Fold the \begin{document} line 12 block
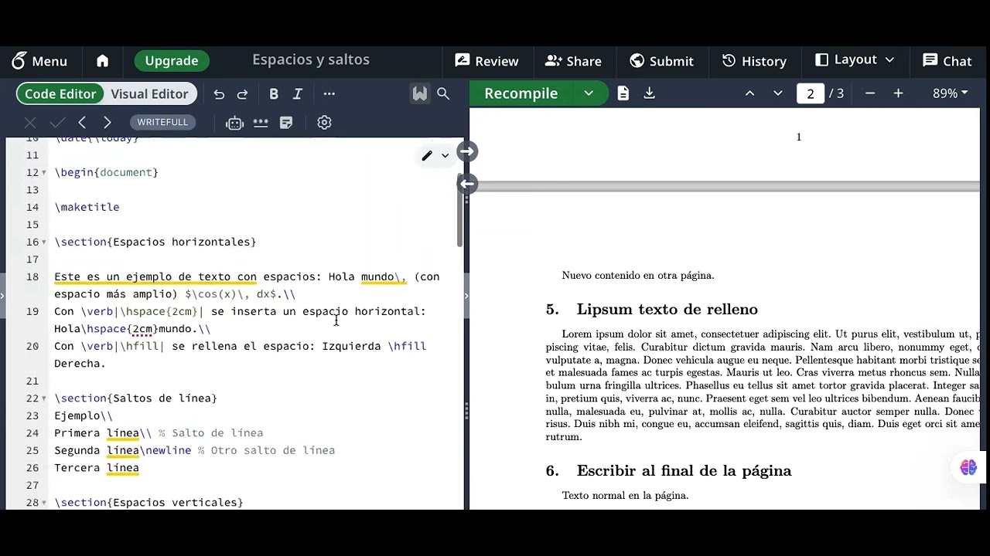990x556 pixels. coord(44,173)
